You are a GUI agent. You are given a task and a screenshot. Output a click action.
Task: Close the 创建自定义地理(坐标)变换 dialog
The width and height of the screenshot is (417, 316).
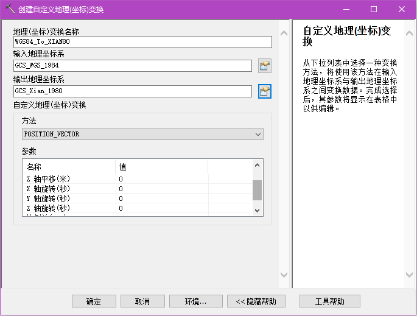coord(402,9)
